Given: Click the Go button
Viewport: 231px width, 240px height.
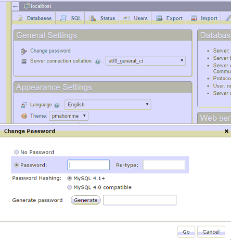Looking at the screenshot, I should point(186,232).
